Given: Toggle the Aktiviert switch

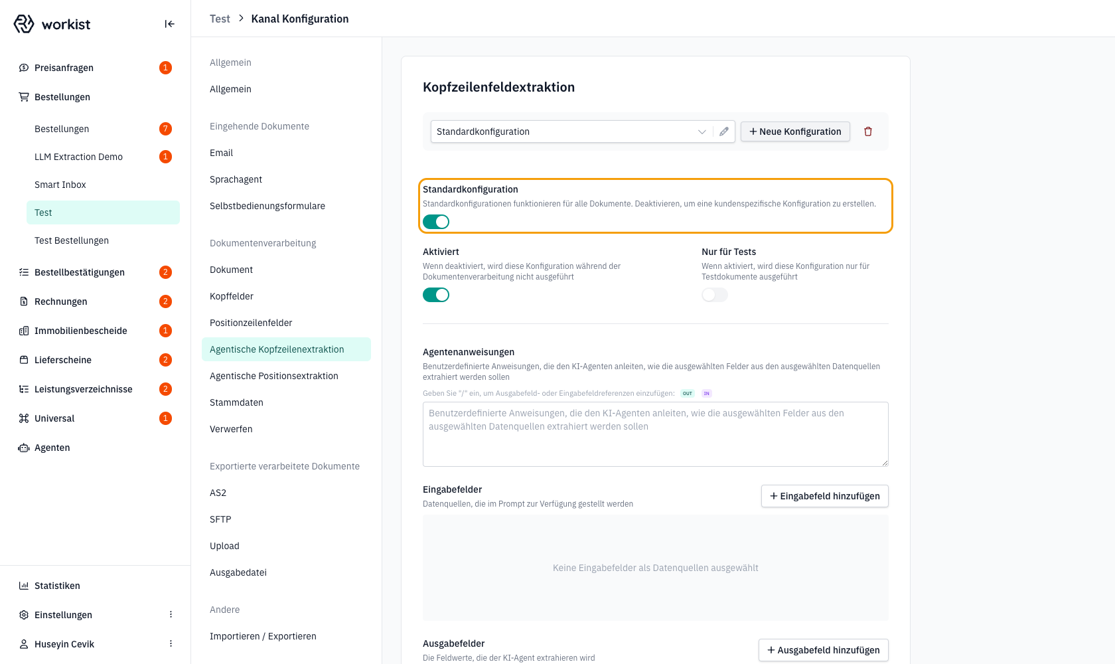Looking at the screenshot, I should coord(436,295).
